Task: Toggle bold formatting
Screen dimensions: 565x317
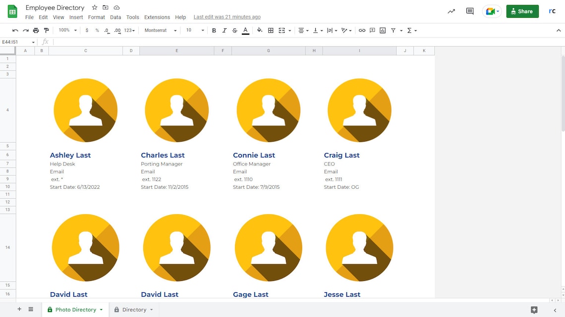Action: [214, 31]
